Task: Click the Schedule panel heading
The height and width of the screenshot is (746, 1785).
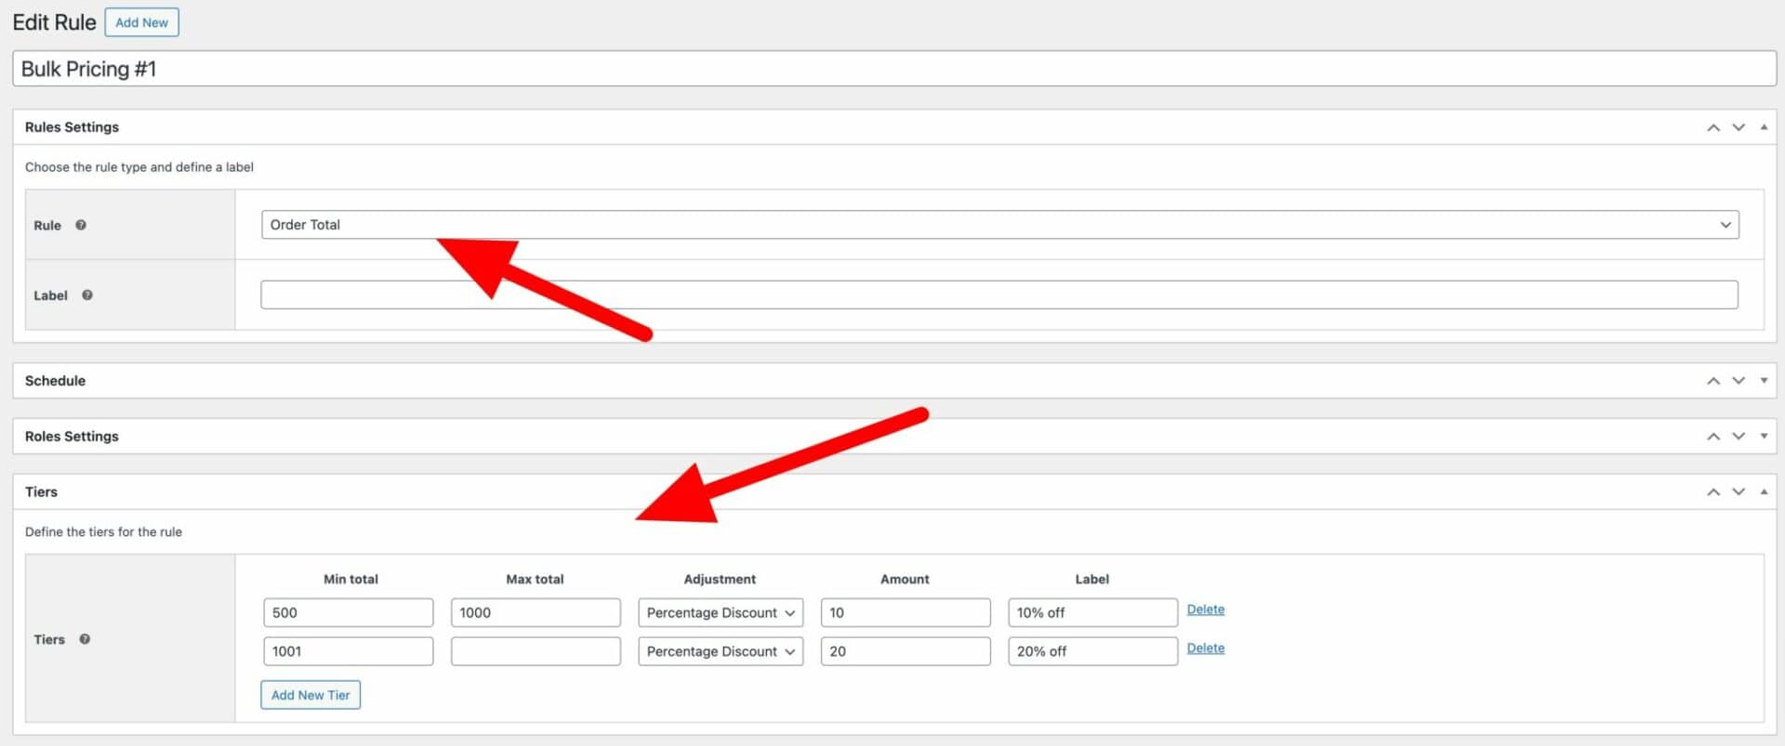Action: point(55,381)
